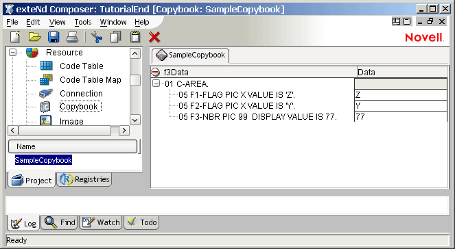
Task: Click the Print toolbar icon
Action: (72, 37)
